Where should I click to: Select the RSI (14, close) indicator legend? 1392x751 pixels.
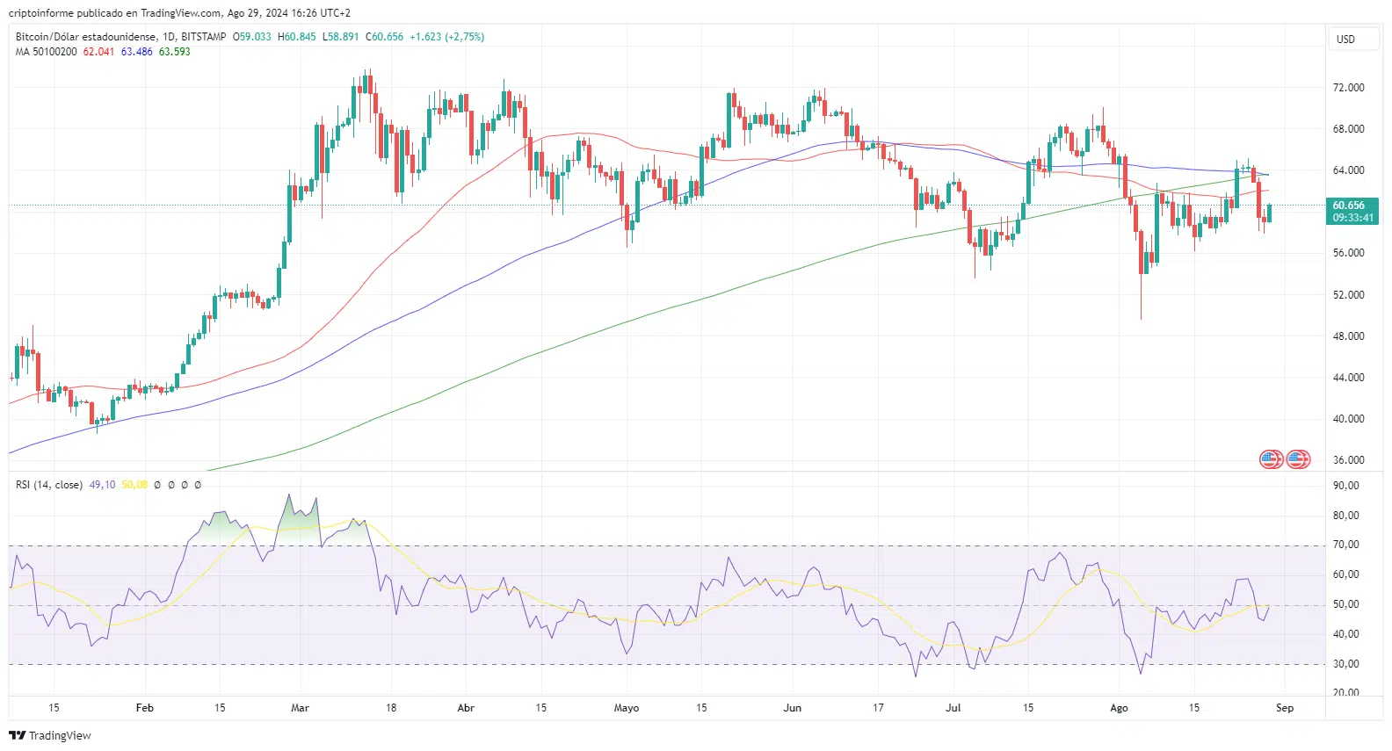coord(49,485)
